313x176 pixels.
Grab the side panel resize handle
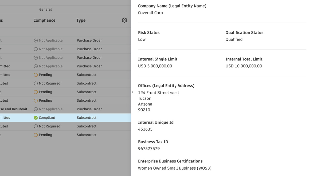click(132, 92)
